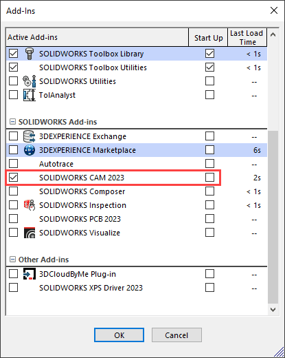The width and height of the screenshot is (285, 358).
Task: Enable 3DEXPERIENCE Marketplace add-in checkbox
Action: click(13, 150)
